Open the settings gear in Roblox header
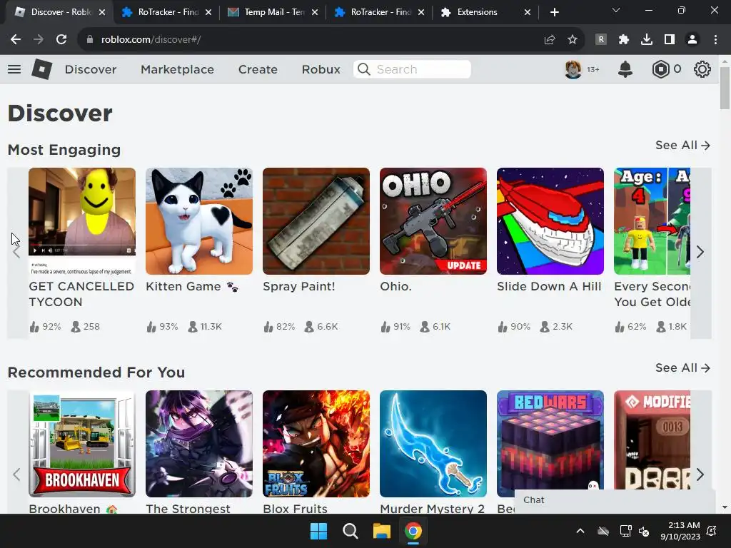The height and width of the screenshot is (548, 731). [x=702, y=69]
